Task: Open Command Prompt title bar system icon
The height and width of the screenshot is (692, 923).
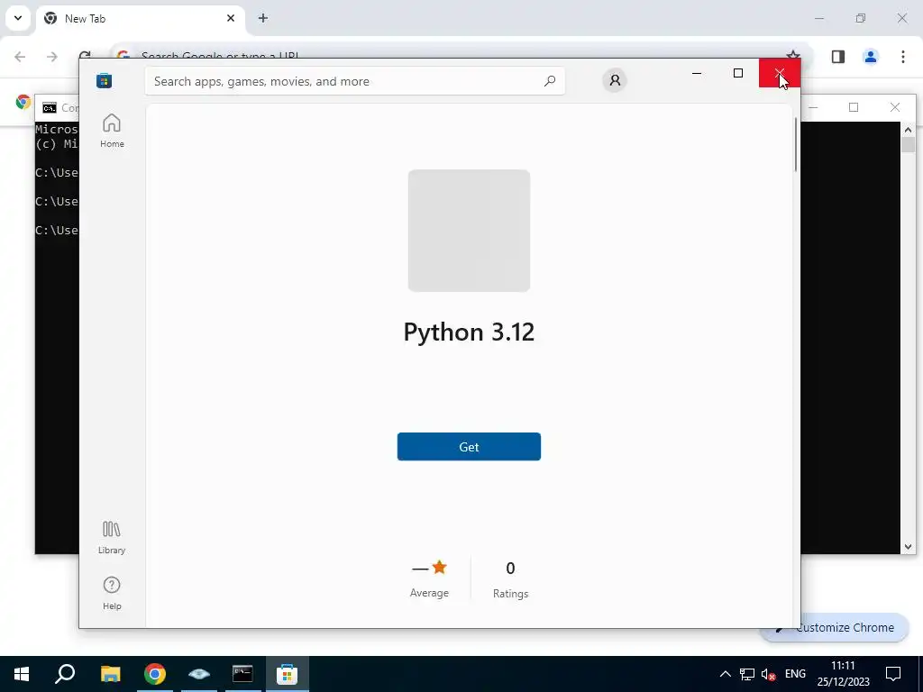Action: pos(50,108)
